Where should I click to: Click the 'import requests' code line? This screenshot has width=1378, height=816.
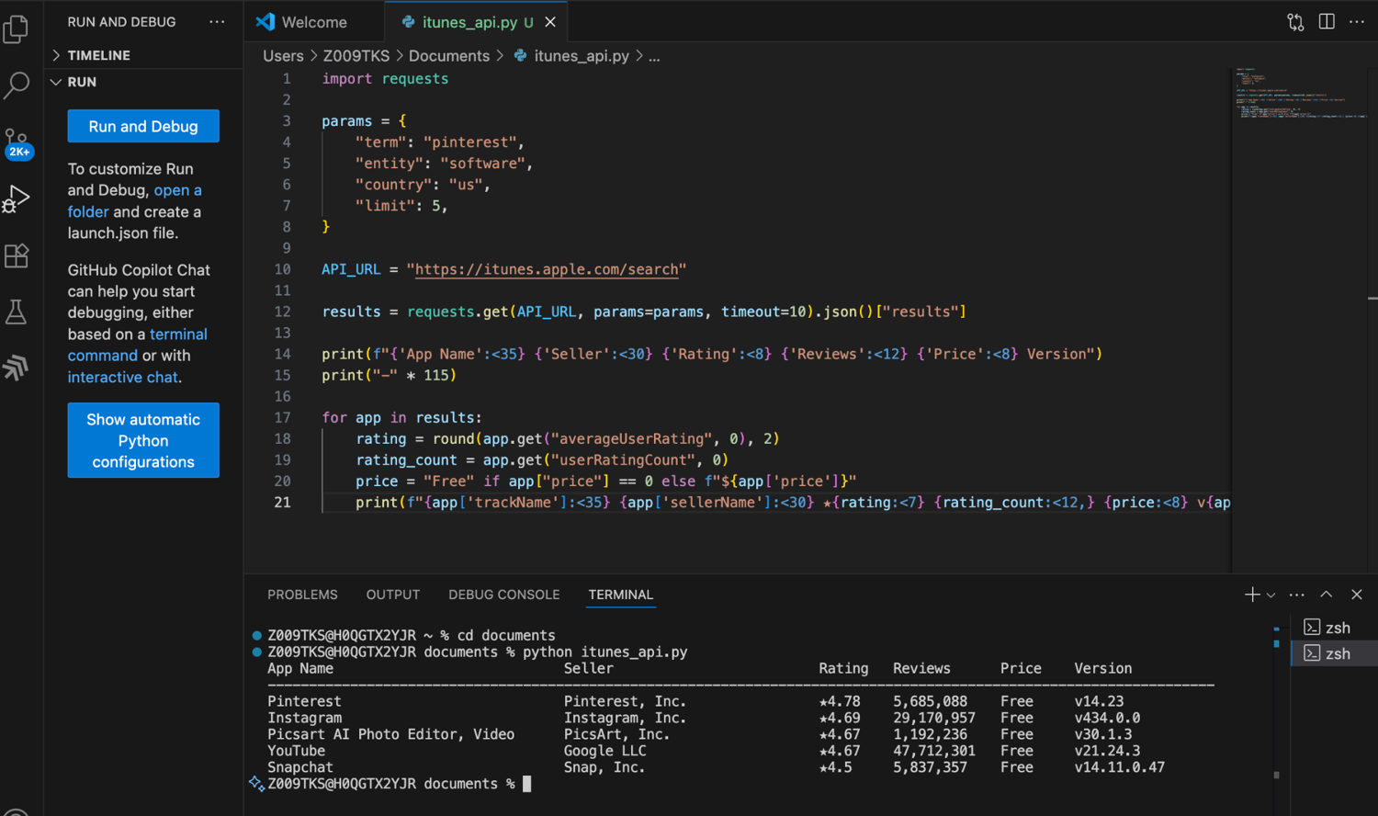pos(385,79)
